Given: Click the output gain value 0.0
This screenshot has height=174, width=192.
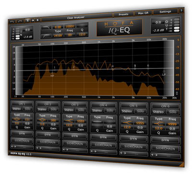Looking at the screenshot, I should coord(158,23).
